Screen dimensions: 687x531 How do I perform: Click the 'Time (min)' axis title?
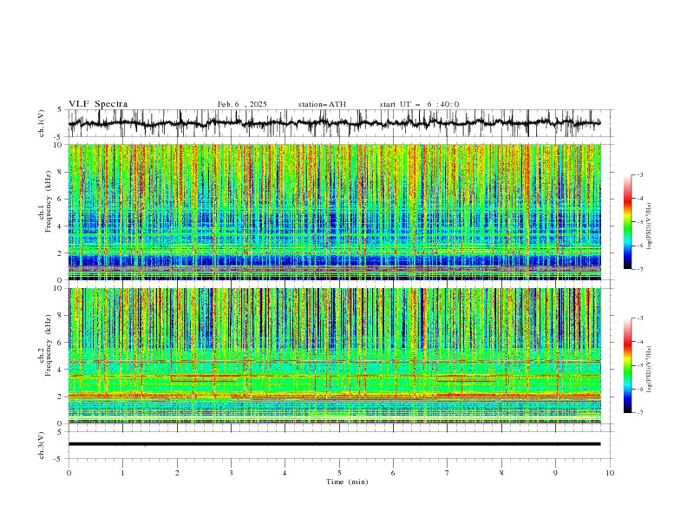pyautogui.click(x=347, y=482)
